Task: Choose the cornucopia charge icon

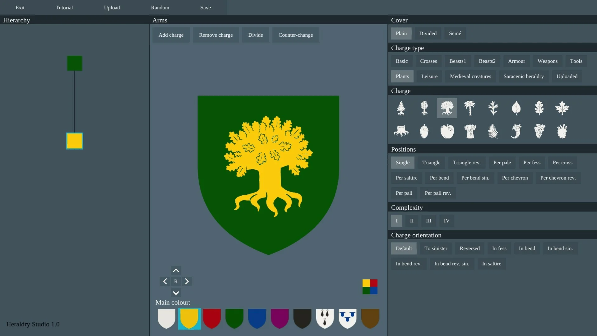Action: point(516,131)
